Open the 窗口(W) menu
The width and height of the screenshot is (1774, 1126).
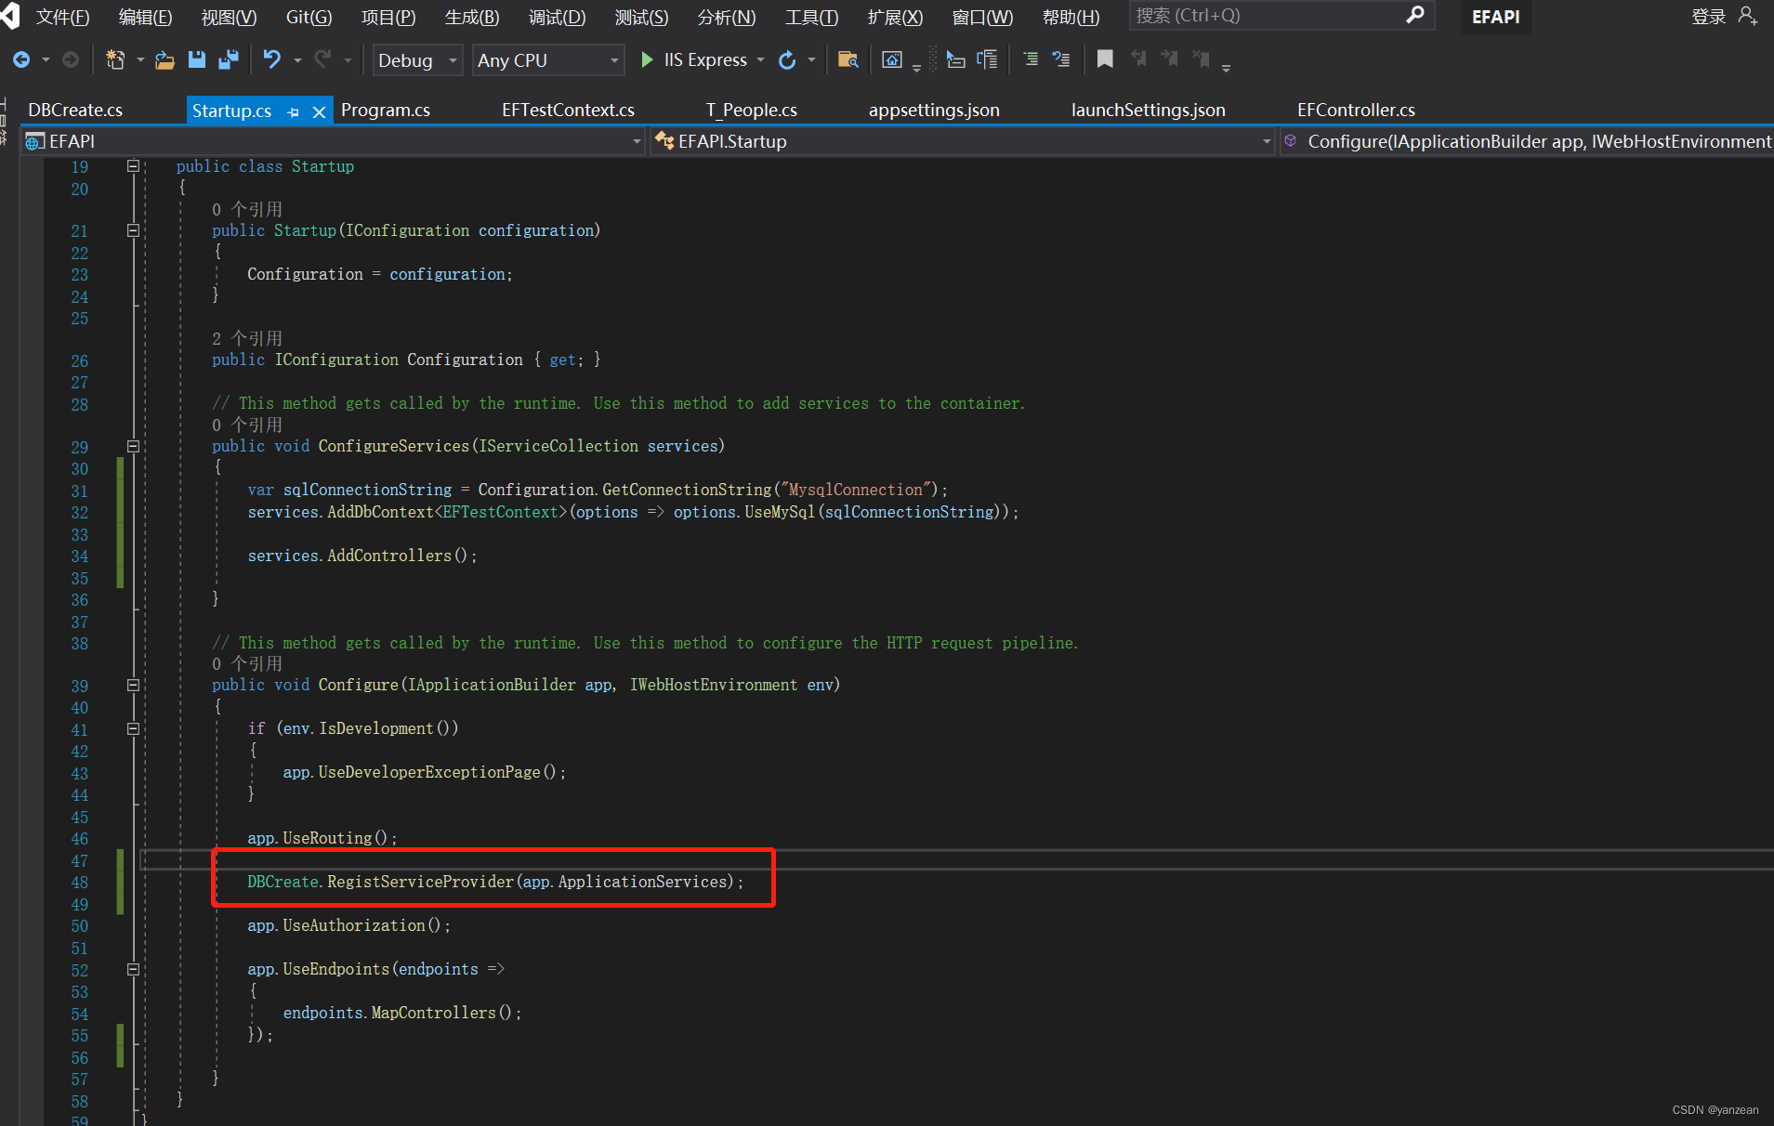[x=982, y=17]
